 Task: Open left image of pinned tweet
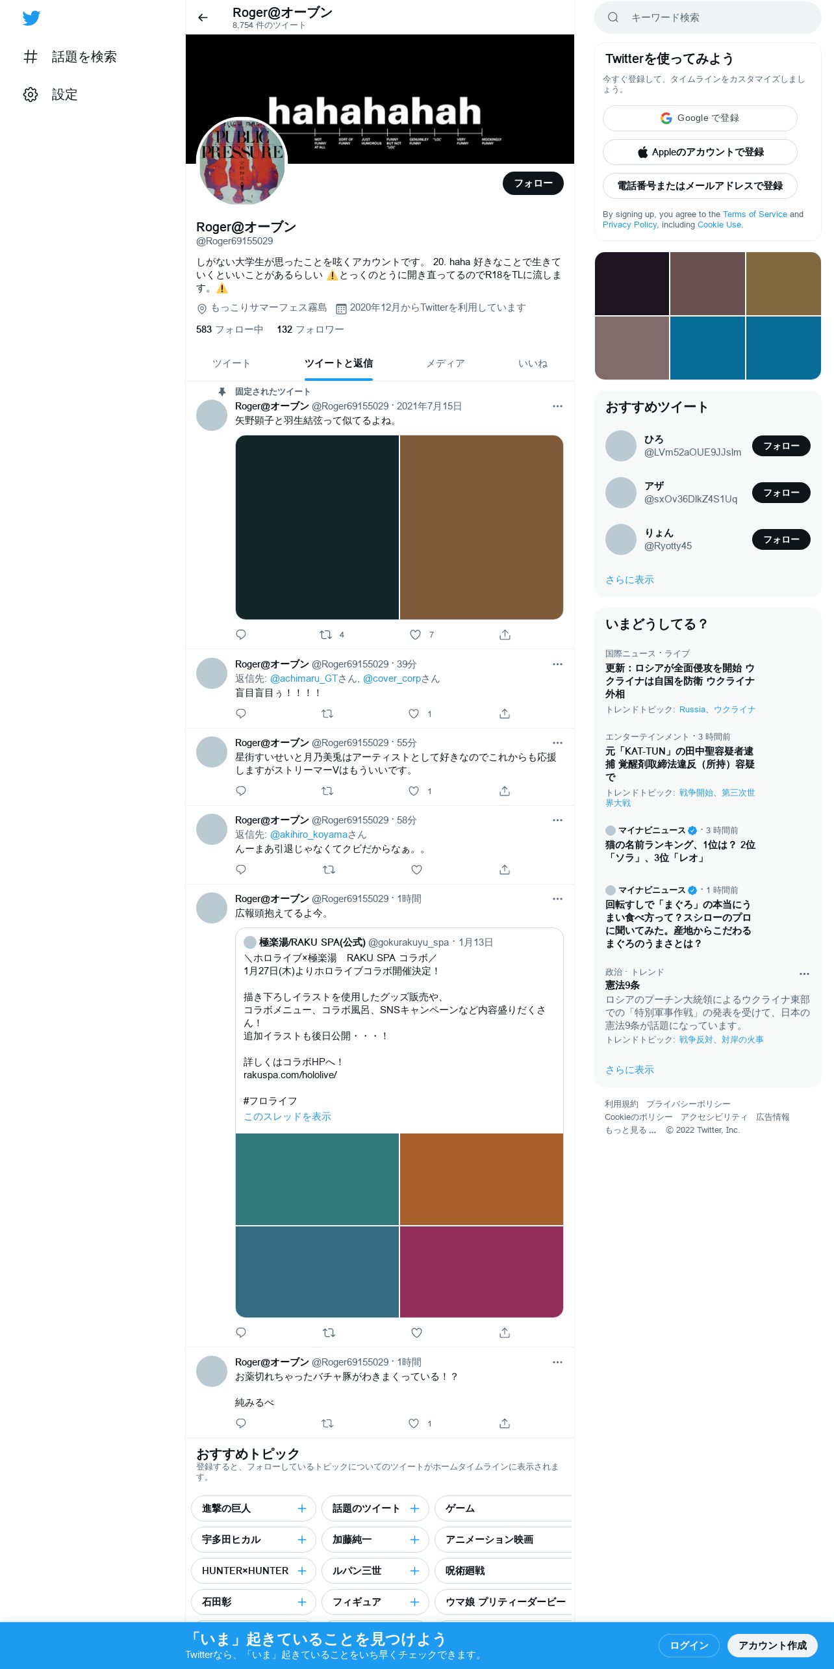coord(317,527)
